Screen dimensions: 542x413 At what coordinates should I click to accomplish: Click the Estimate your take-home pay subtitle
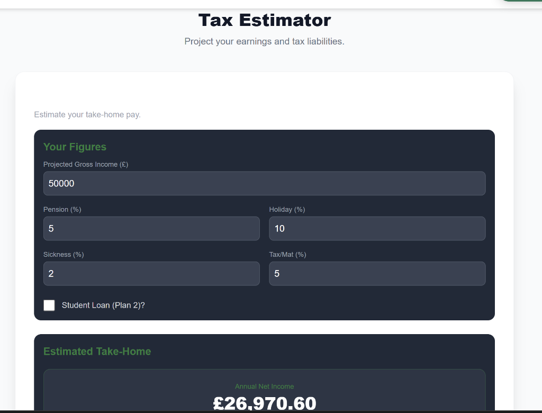(87, 114)
